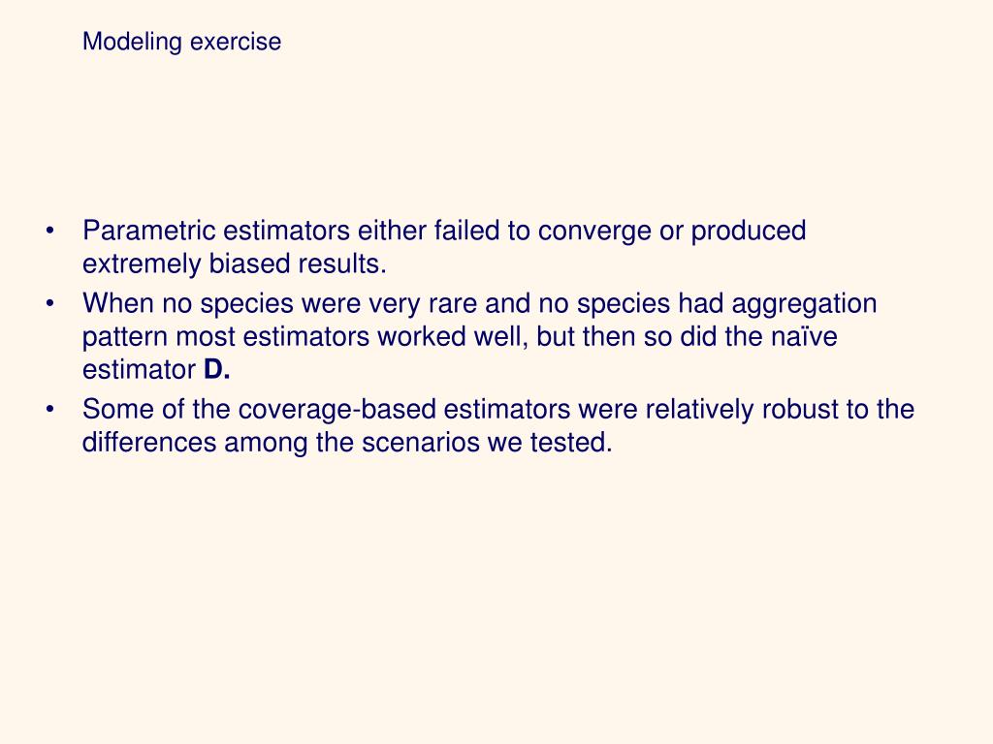993x744 pixels.
Task: Click the word "aggregation" in second bullet
Action: 804,303
